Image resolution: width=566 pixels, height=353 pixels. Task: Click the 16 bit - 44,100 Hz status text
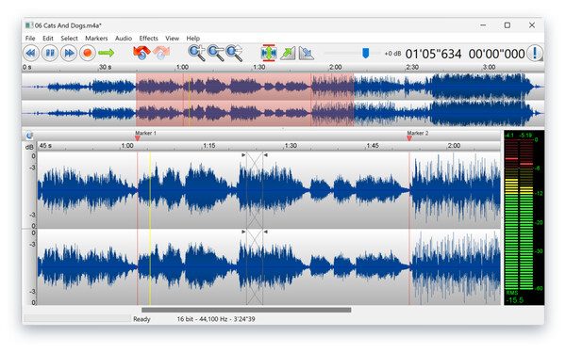[x=216, y=319]
